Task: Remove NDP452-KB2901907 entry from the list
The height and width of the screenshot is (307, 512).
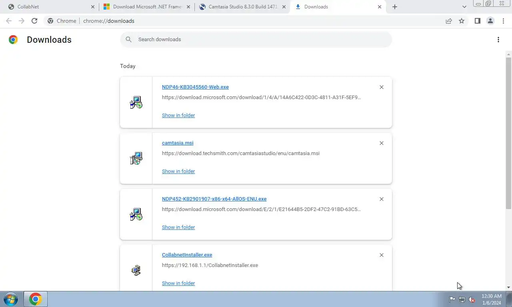Action: 381,199
